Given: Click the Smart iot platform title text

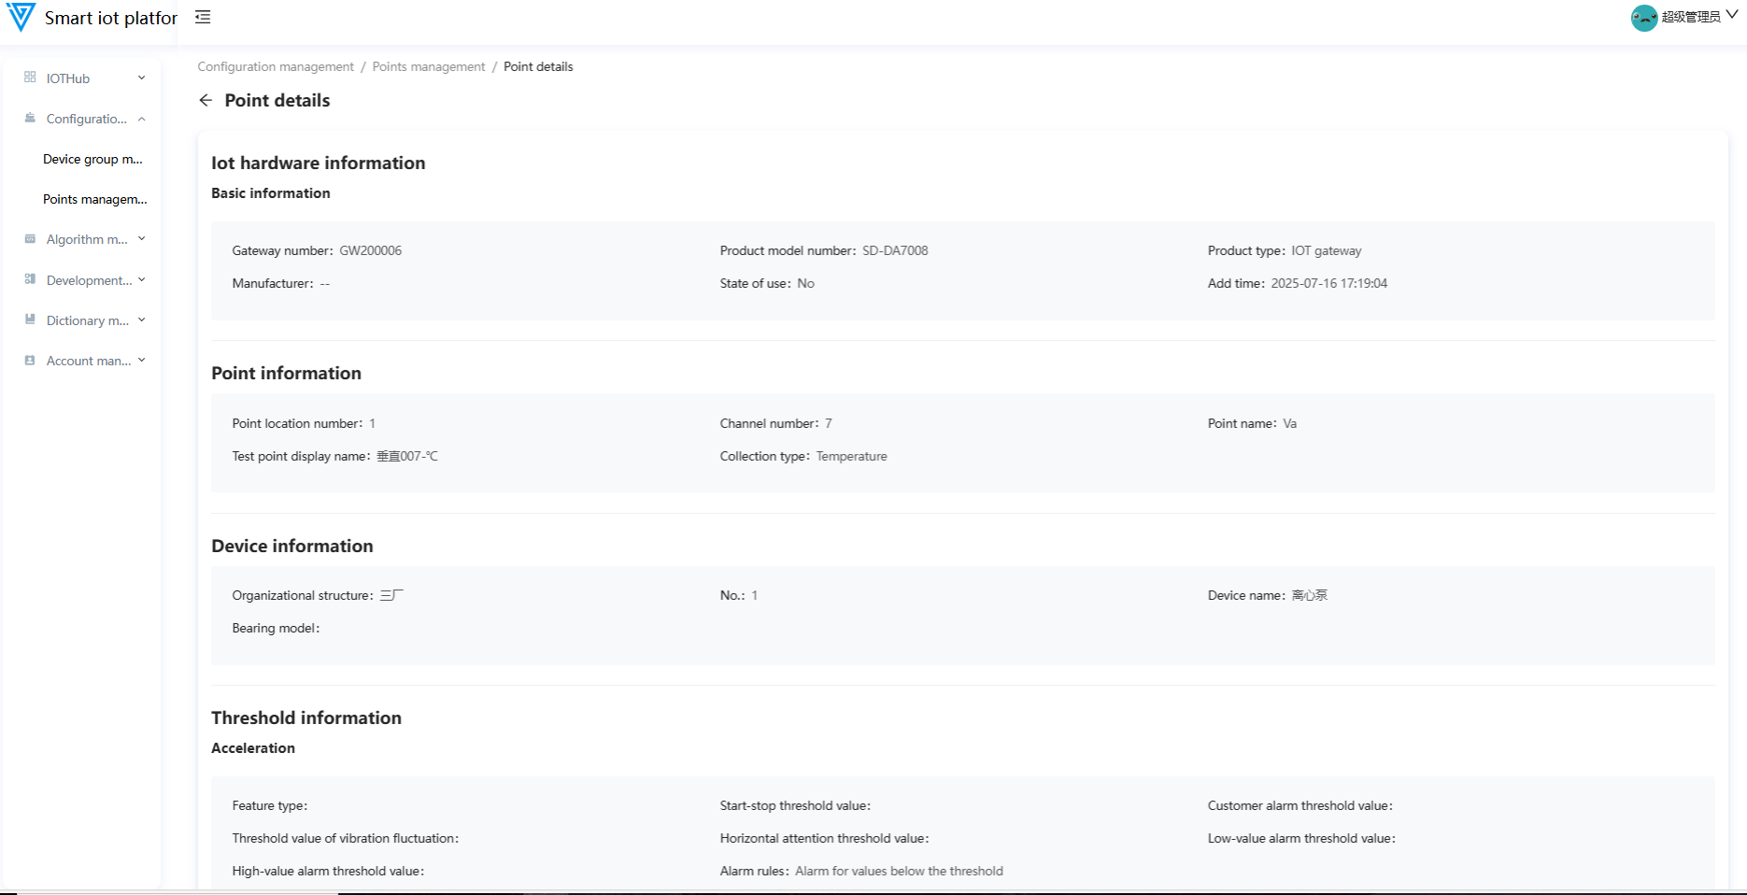Looking at the screenshot, I should tap(110, 18).
